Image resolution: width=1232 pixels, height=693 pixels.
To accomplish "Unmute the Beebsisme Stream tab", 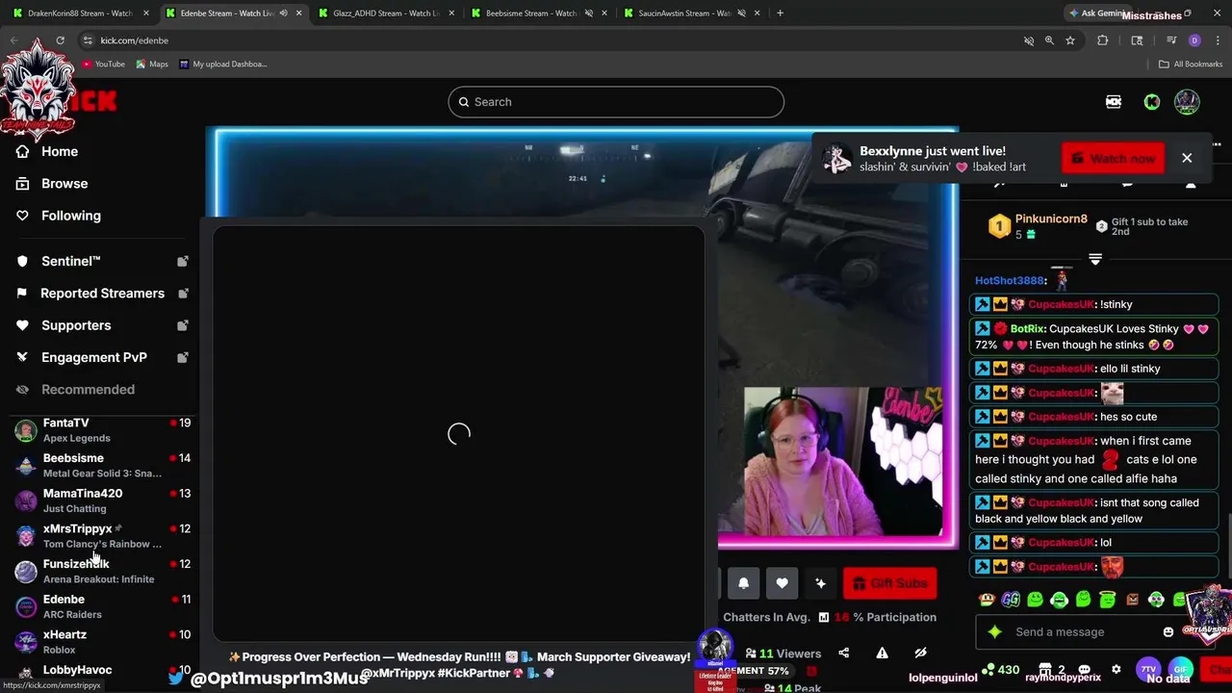I will [588, 13].
